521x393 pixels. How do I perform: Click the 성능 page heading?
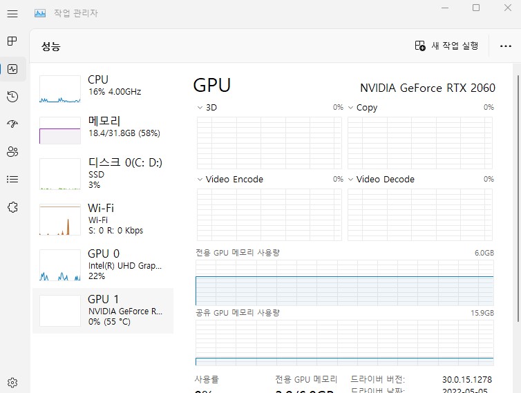(x=51, y=46)
